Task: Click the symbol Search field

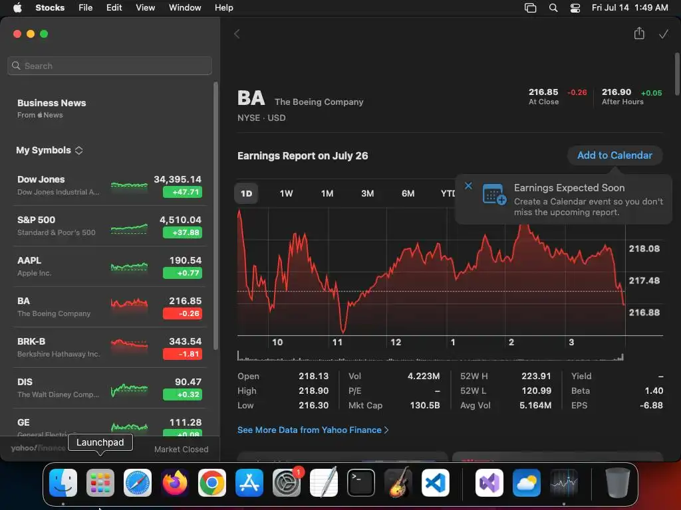Action: point(110,66)
